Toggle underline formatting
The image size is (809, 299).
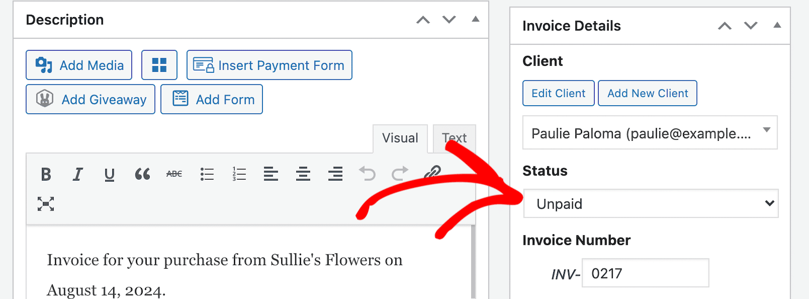pos(109,174)
